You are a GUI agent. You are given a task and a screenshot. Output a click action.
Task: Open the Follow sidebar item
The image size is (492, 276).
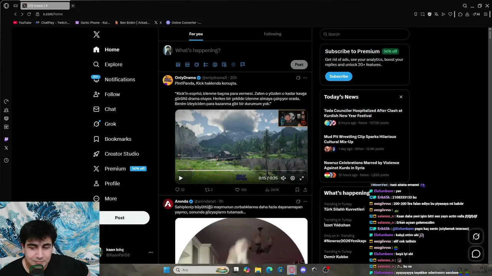(x=106, y=94)
